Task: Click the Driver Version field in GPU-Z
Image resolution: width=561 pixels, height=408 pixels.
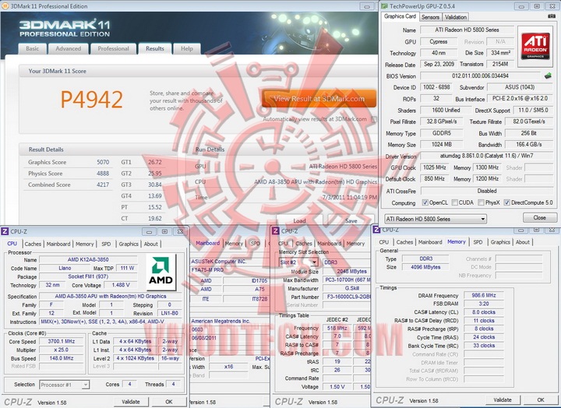Action: pos(486,156)
